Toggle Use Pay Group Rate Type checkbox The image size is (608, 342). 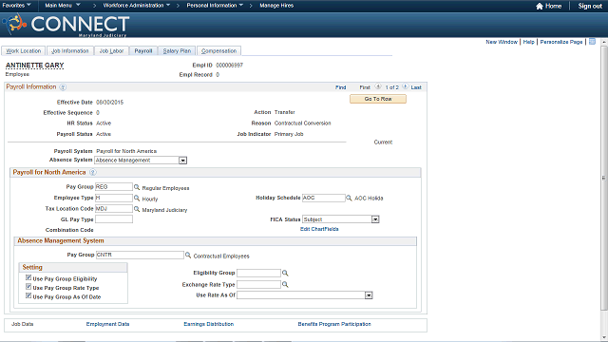point(28,287)
